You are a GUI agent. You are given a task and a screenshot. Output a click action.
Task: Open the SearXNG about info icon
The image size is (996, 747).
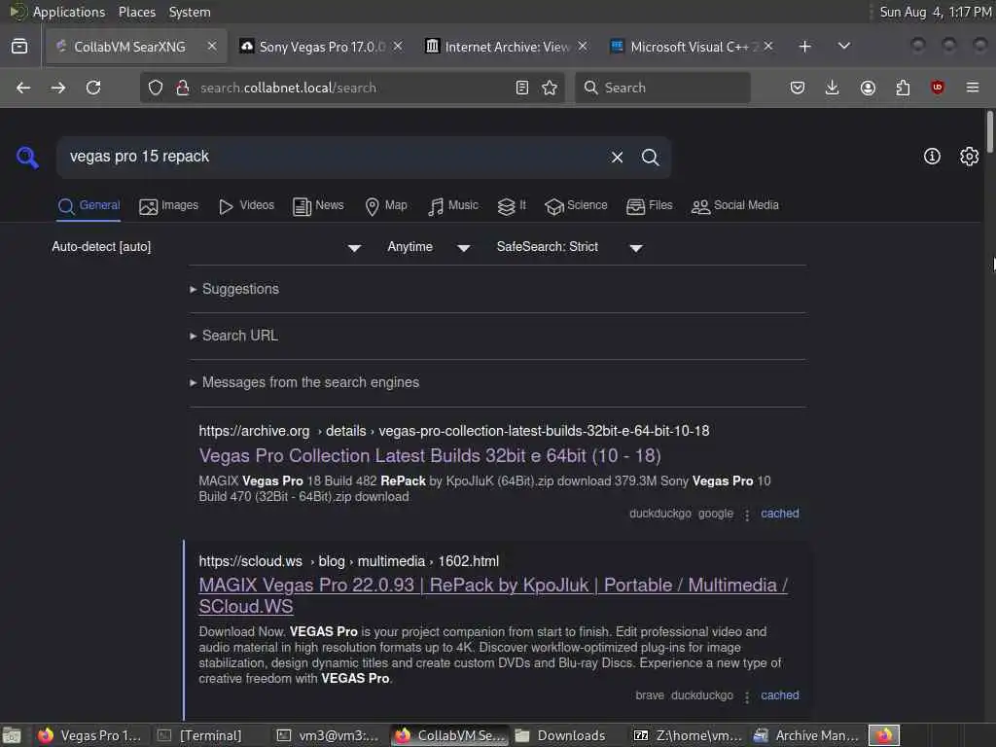point(932,157)
